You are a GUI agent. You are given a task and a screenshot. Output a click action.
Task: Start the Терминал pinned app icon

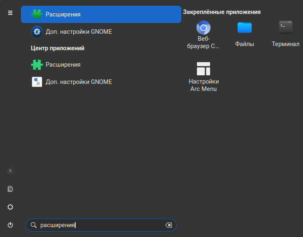pos(285,28)
